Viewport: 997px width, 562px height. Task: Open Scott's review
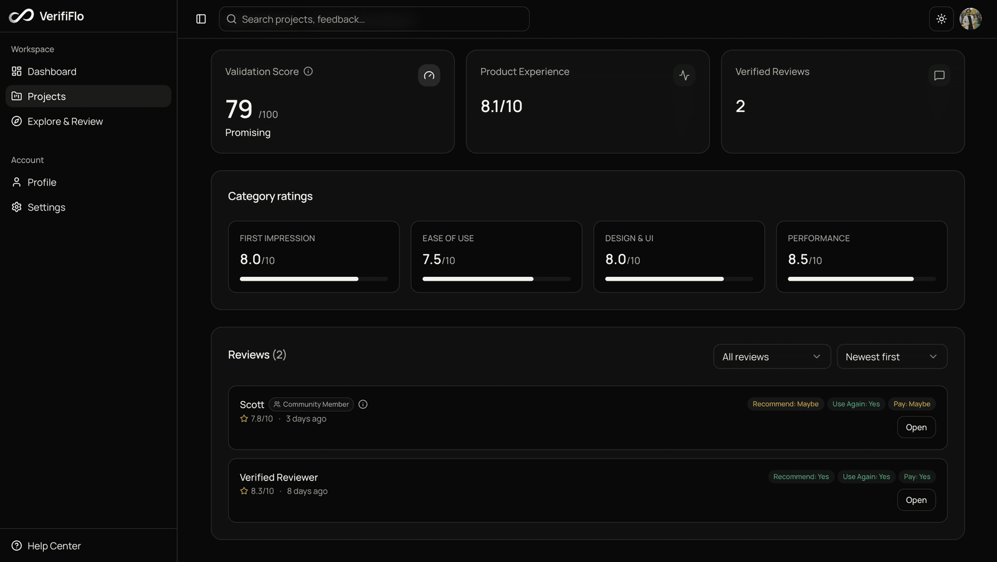[x=916, y=428]
